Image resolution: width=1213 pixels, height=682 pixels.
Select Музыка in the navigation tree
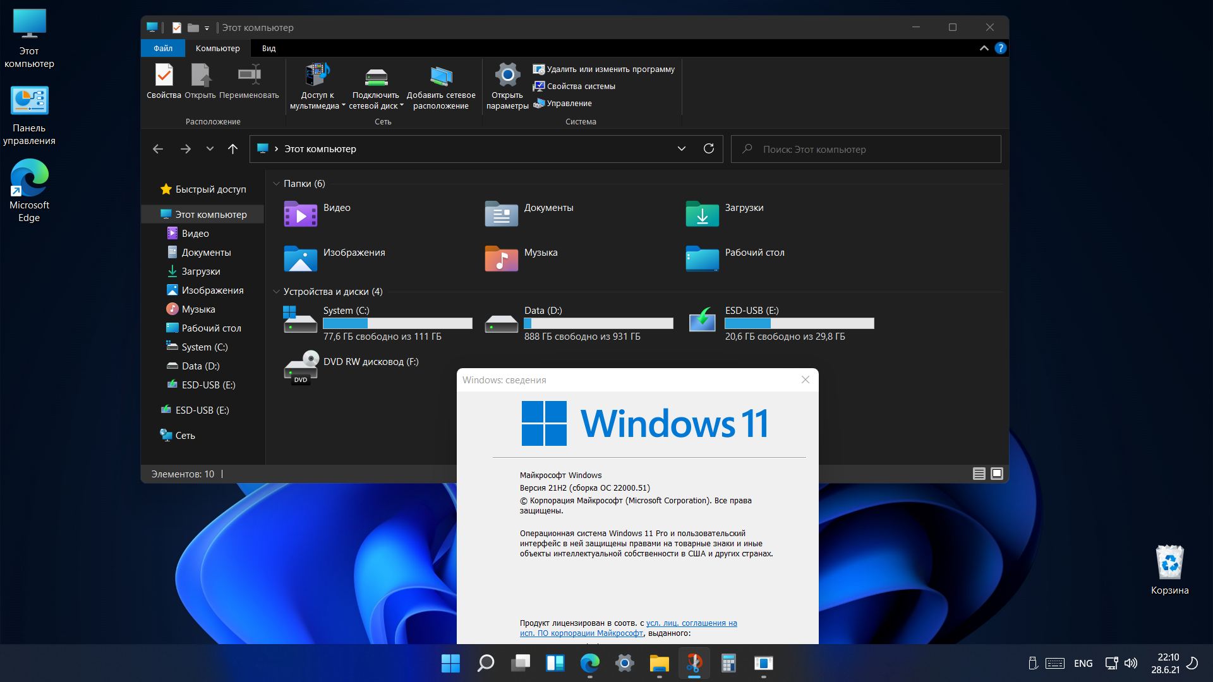[x=191, y=309]
